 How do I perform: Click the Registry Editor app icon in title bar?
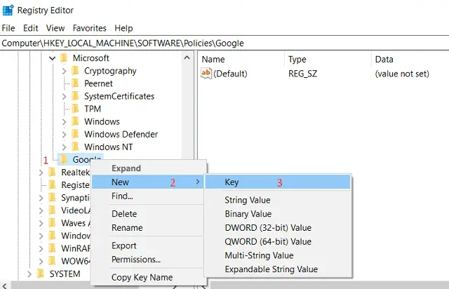click(8, 10)
